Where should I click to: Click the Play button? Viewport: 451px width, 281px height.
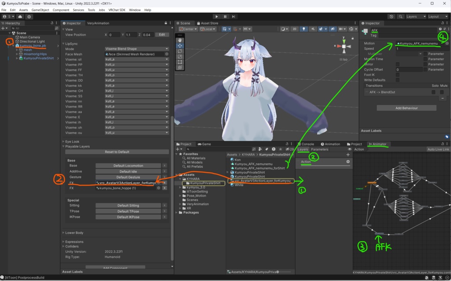217,17
